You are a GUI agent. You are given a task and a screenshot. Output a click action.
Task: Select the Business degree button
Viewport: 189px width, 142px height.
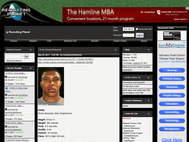point(172,87)
